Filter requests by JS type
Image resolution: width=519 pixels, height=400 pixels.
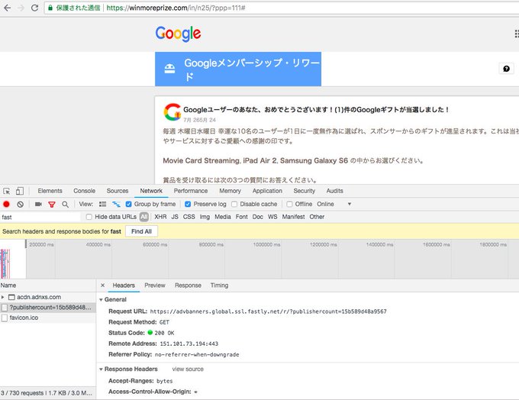pos(175,217)
